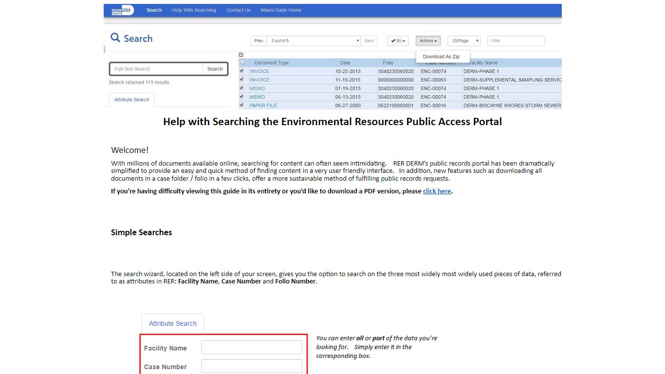Uncheck the 07-19-2013 MEMO row checkbox
This screenshot has height=374, width=665.
click(241, 88)
